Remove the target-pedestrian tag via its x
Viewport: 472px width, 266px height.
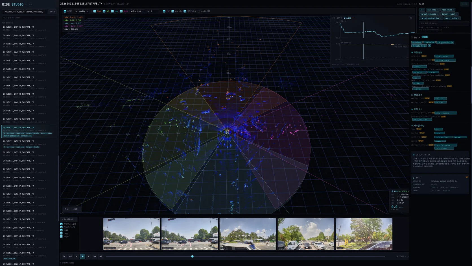[441, 18]
